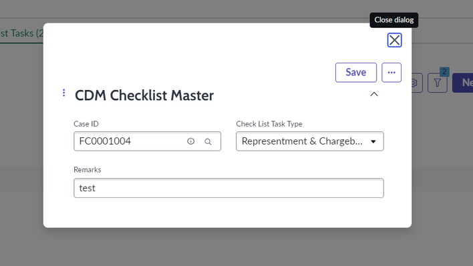Click the CDM Checklist Master heading
The image size is (473, 266).
[x=144, y=95]
